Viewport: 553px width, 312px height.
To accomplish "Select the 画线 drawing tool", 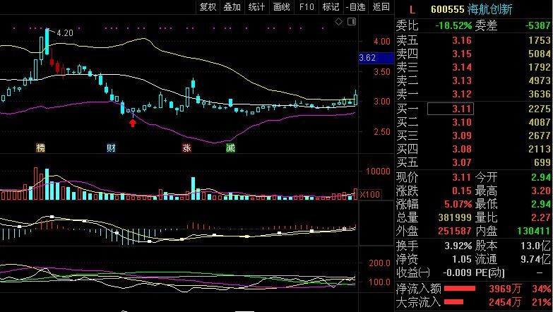I will click(281, 6).
